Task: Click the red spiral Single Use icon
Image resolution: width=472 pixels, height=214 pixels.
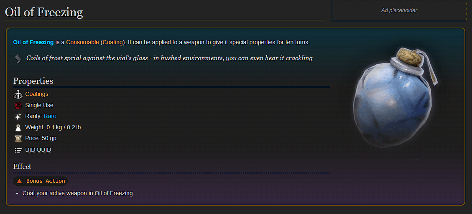Action: pyautogui.click(x=18, y=106)
